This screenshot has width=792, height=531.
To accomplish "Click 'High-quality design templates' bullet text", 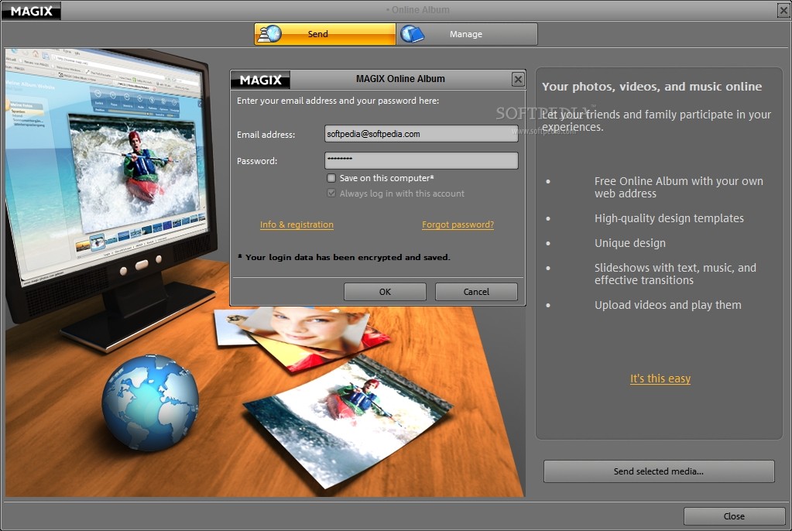I will 669,218.
